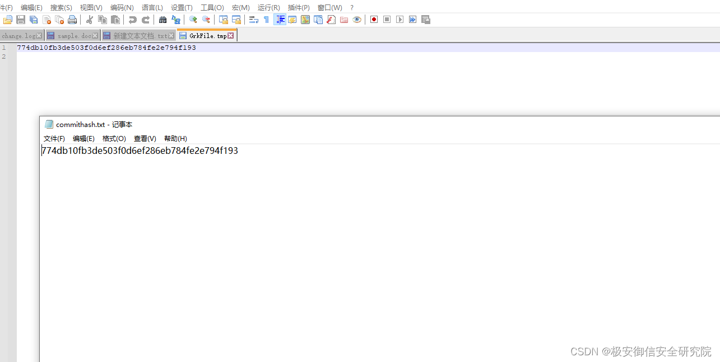Image resolution: width=720 pixels, height=362 pixels.
Task: Open the 插件(P) menu
Action: click(x=299, y=8)
